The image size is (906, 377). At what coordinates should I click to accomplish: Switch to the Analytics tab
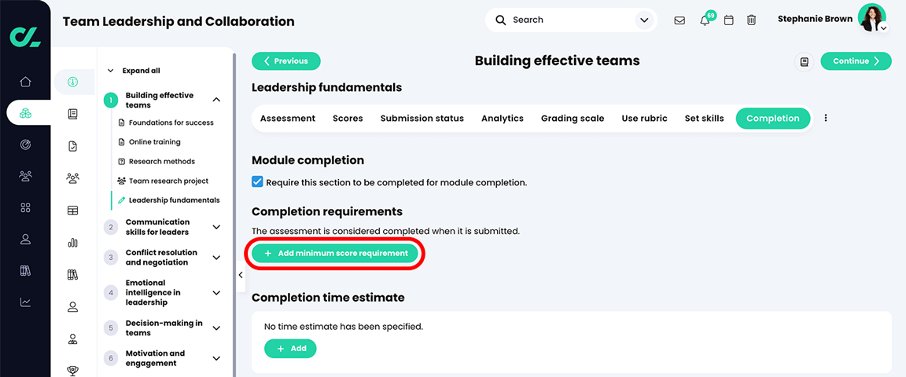click(502, 119)
